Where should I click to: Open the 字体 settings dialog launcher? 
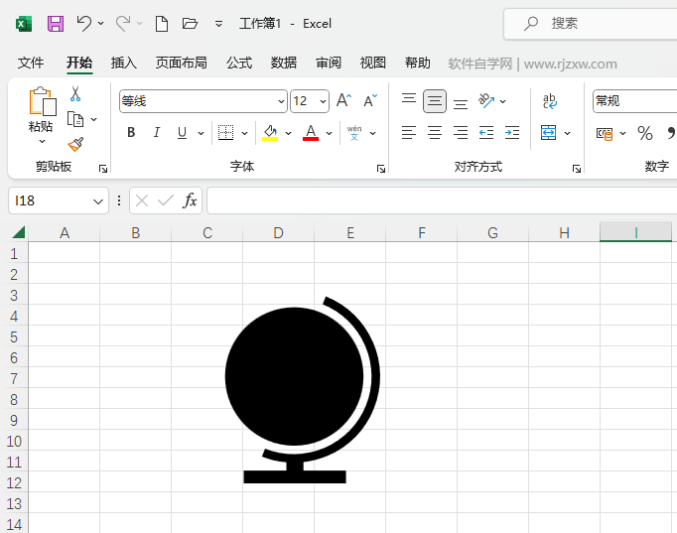click(381, 169)
